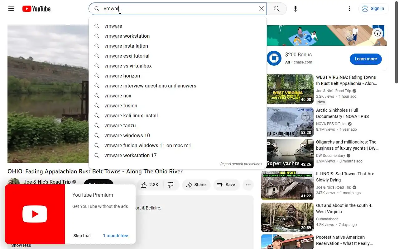Select 'vmware kali linux install' suggestion
This screenshot has height=249, width=399.
pyautogui.click(x=178, y=116)
